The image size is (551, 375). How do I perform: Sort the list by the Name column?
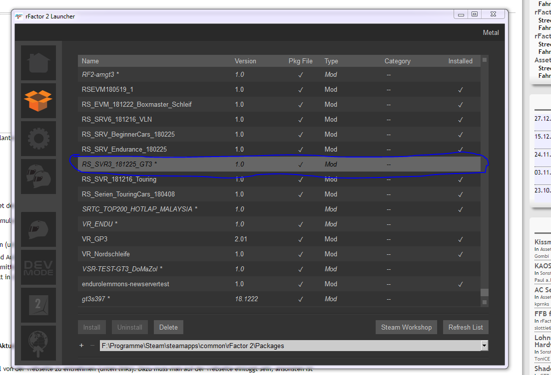tap(90, 61)
